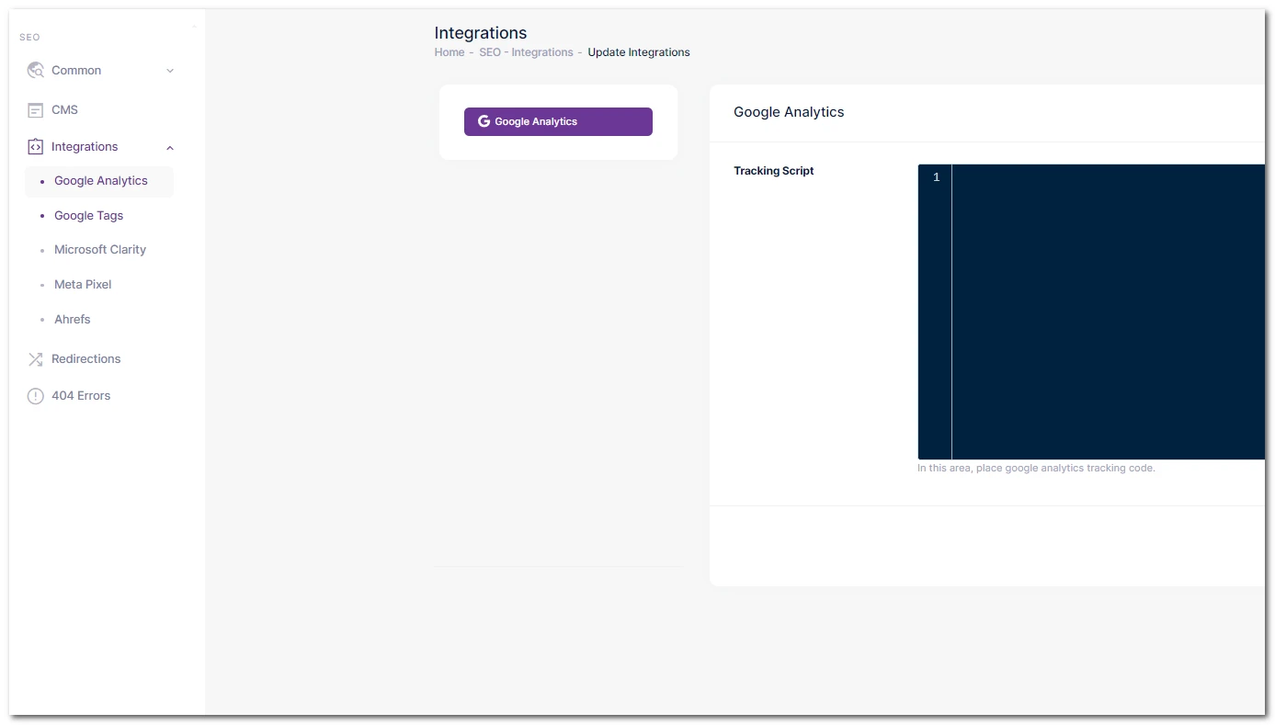
Task: Expand the Common menu chevron
Action: click(170, 71)
